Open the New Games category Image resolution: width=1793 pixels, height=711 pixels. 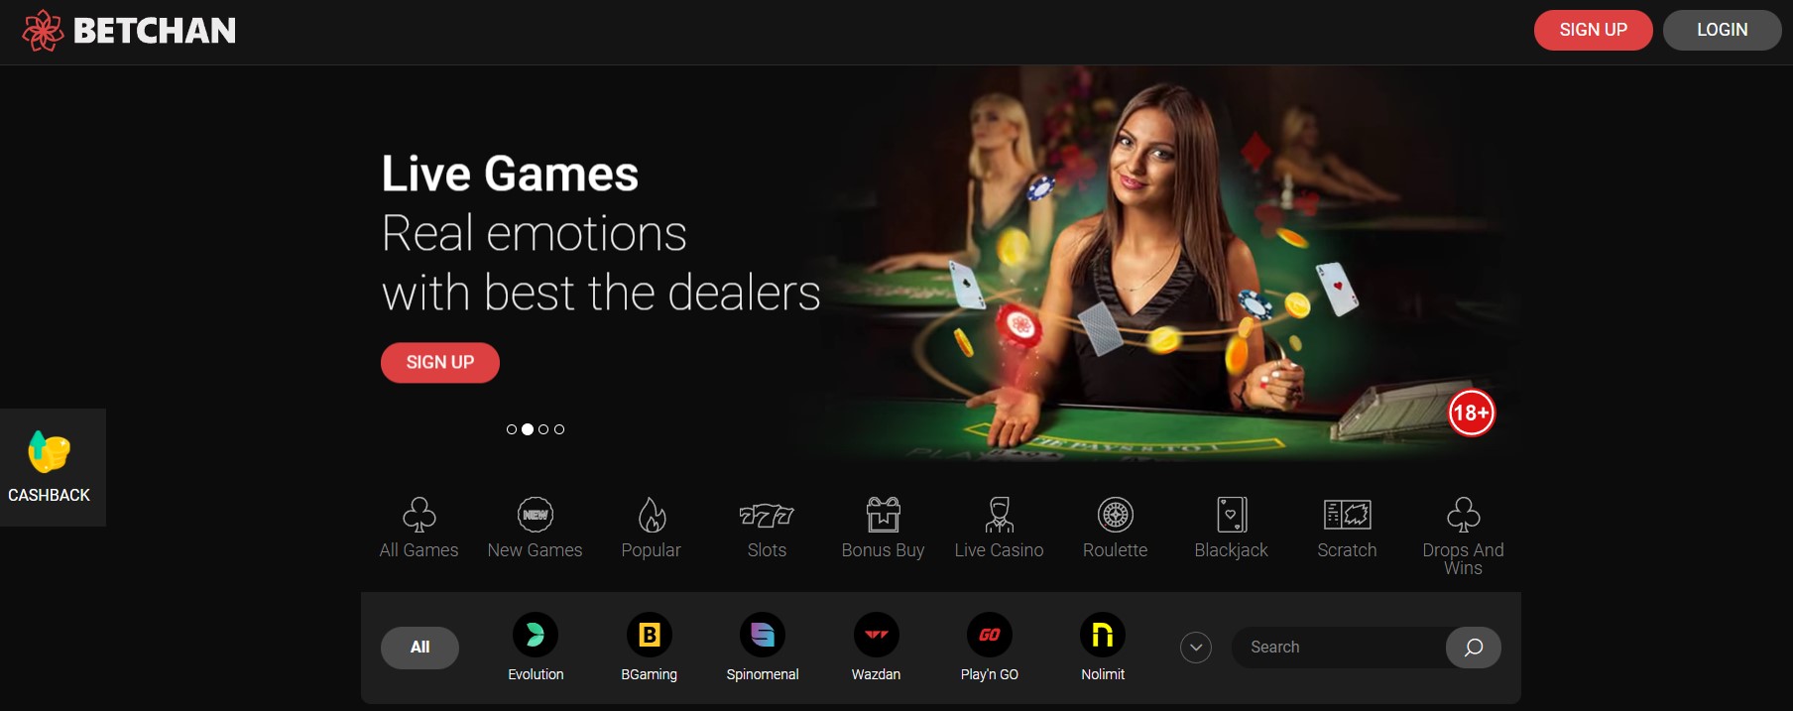536,529
